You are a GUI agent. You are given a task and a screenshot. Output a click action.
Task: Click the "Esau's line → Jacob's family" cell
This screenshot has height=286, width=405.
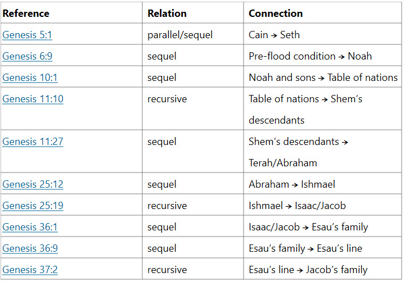click(308, 270)
